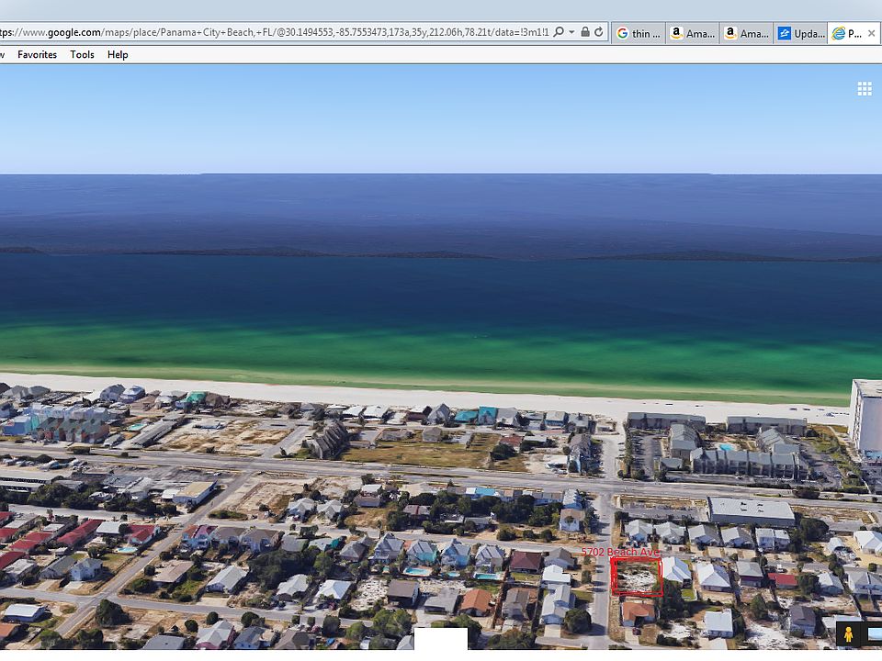Switch to the second Amazon tab
The height and width of the screenshot is (661, 882).
pyautogui.click(x=746, y=33)
